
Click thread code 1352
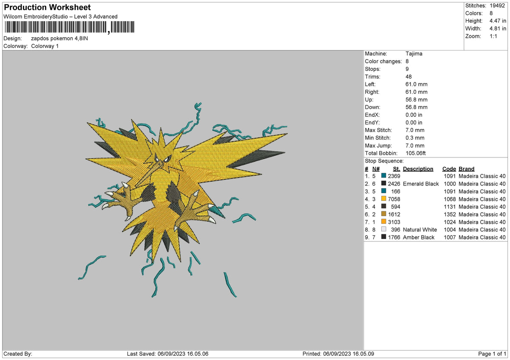449,214
